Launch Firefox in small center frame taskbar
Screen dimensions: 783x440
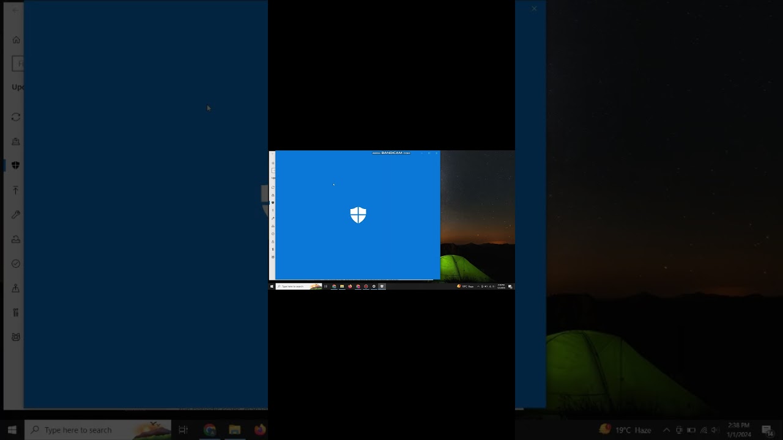(350, 286)
